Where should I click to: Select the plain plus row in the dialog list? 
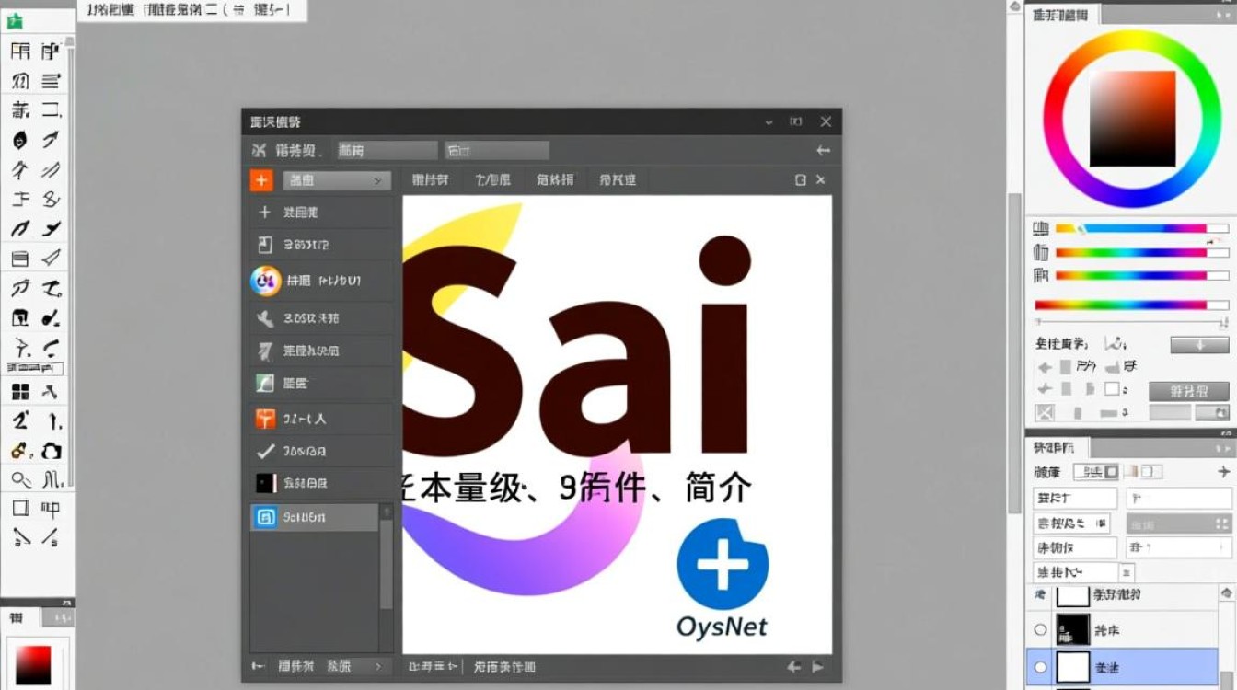pos(320,213)
